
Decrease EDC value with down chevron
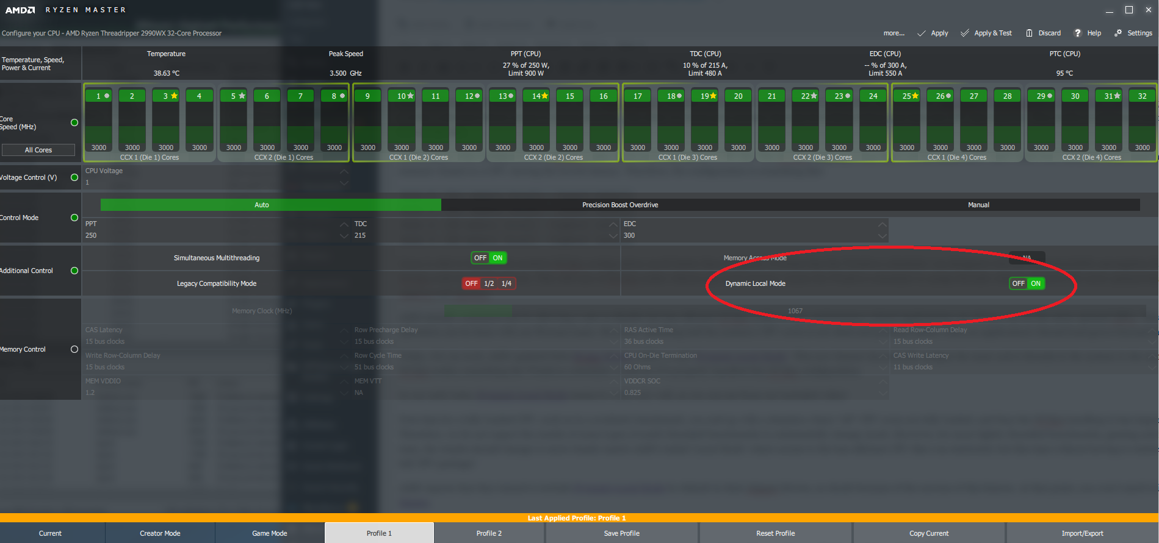[882, 235]
